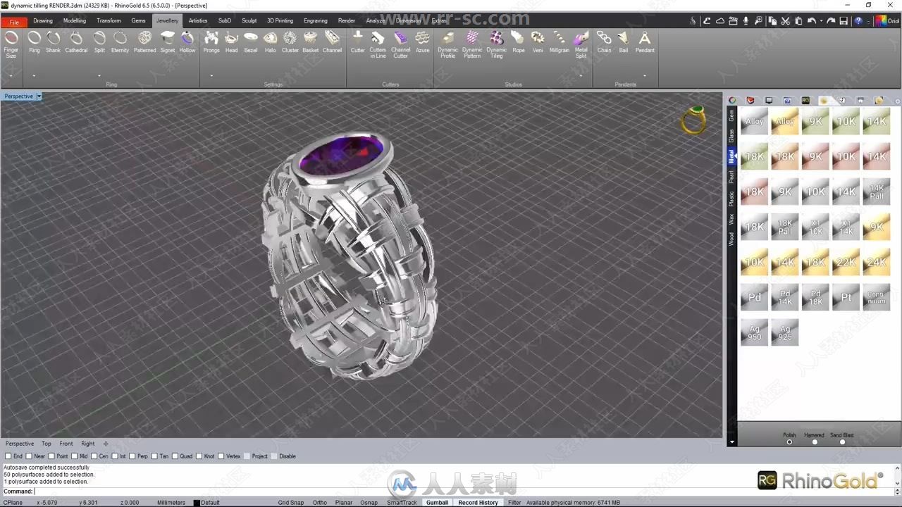Open the Azure cutter tool
The height and width of the screenshot is (507, 902).
(x=422, y=42)
